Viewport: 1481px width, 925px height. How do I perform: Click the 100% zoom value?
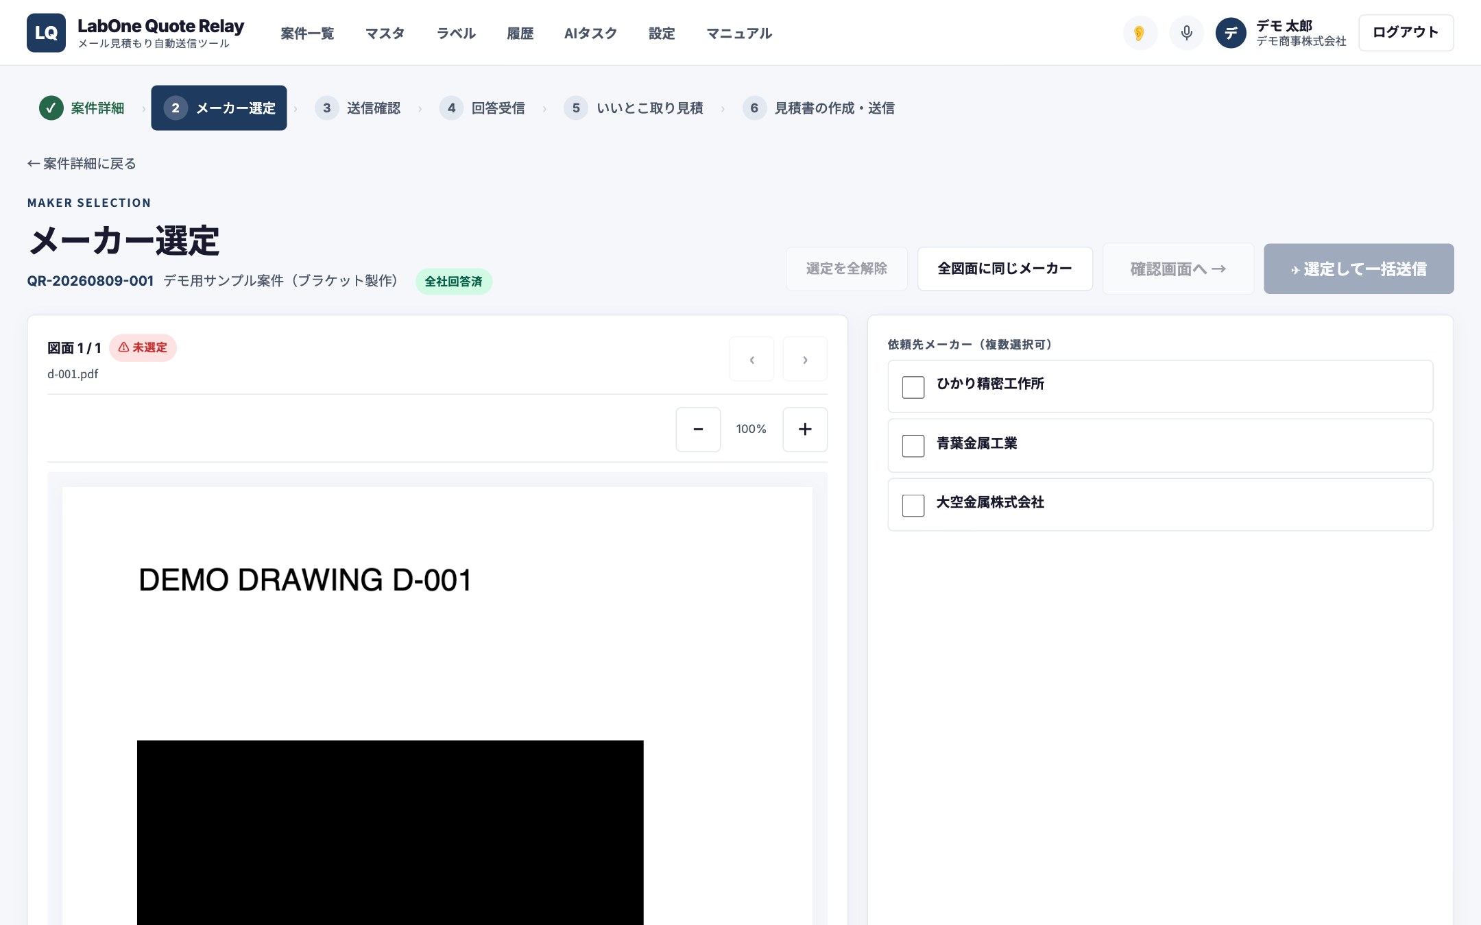coord(751,429)
